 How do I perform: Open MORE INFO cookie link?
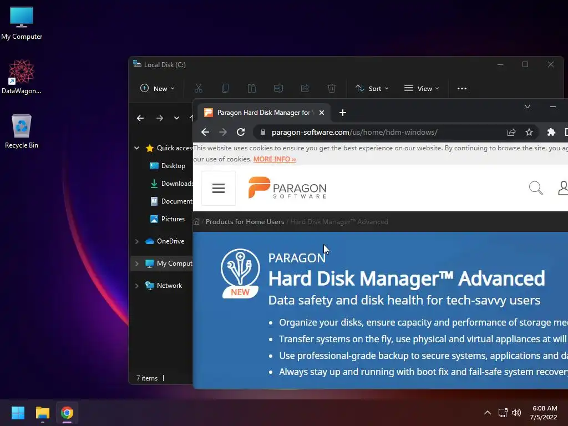click(275, 159)
